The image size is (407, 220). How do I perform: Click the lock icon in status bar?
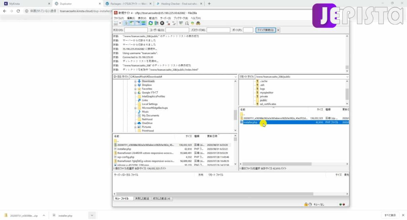306,205
